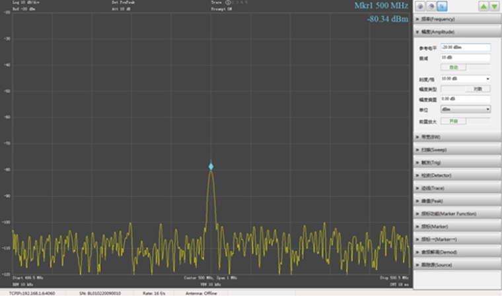Click the second round toolbar icon
This screenshot has height=296, width=502.
tap(429, 6)
